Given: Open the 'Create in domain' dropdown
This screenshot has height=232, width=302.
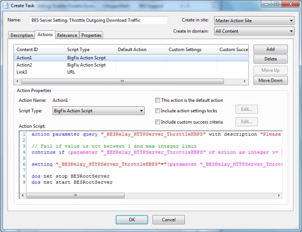Looking at the screenshot, I should click(254, 31).
